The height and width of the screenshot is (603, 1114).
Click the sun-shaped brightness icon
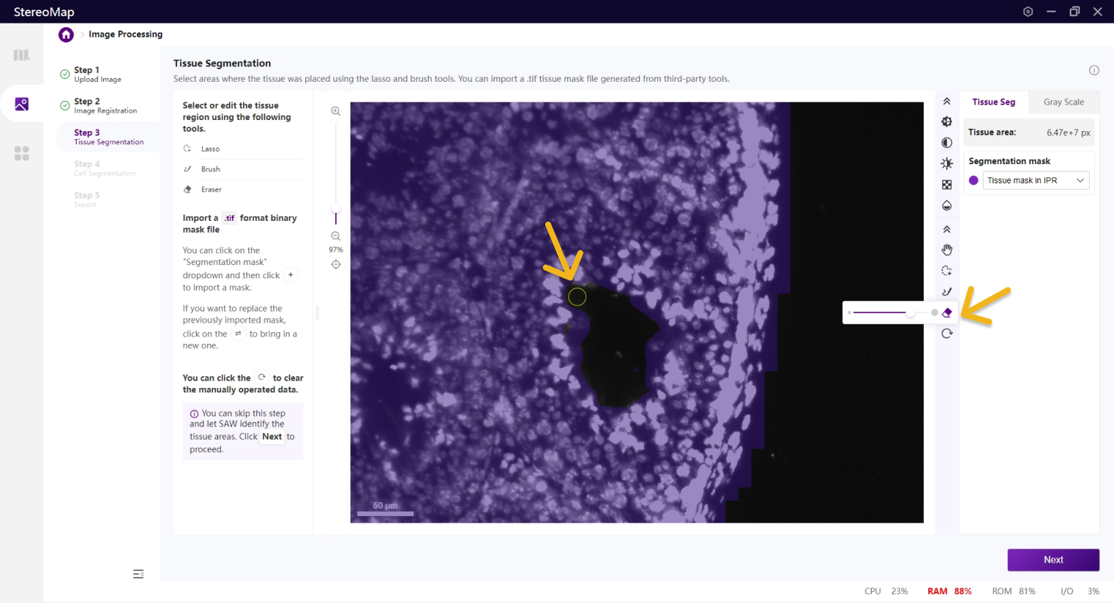click(947, 163)
